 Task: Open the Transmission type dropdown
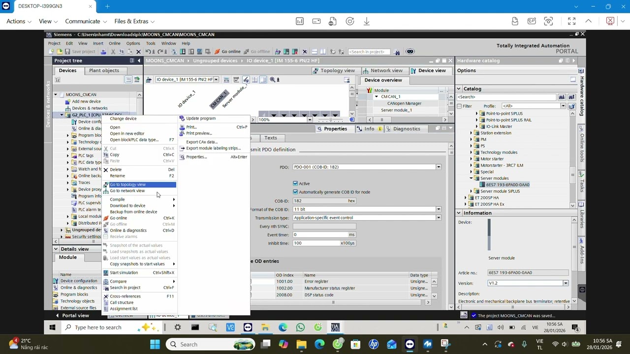pos(438,218)
